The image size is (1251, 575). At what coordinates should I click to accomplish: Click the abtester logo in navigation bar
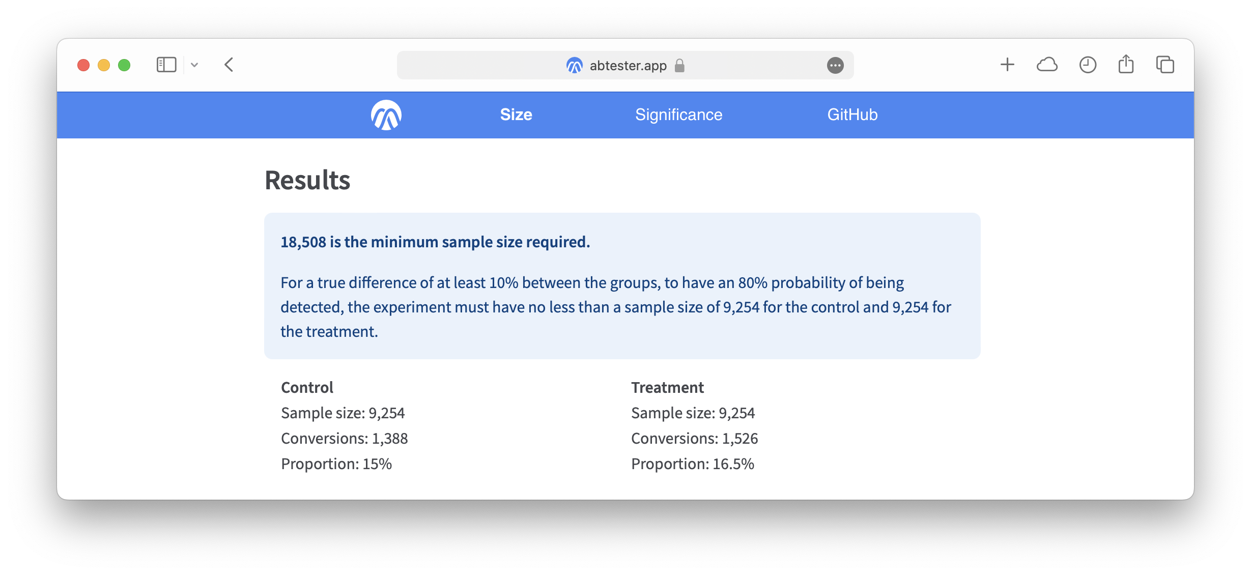pos(386,115)
